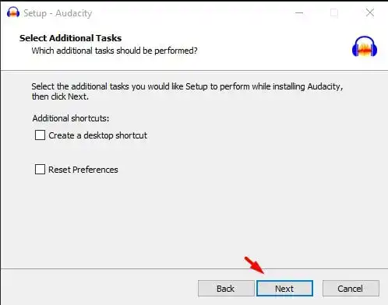The height and width of the screenshot is (305, 388).
Task: Click the red arrow annotation
Action: tap(254, 265)
